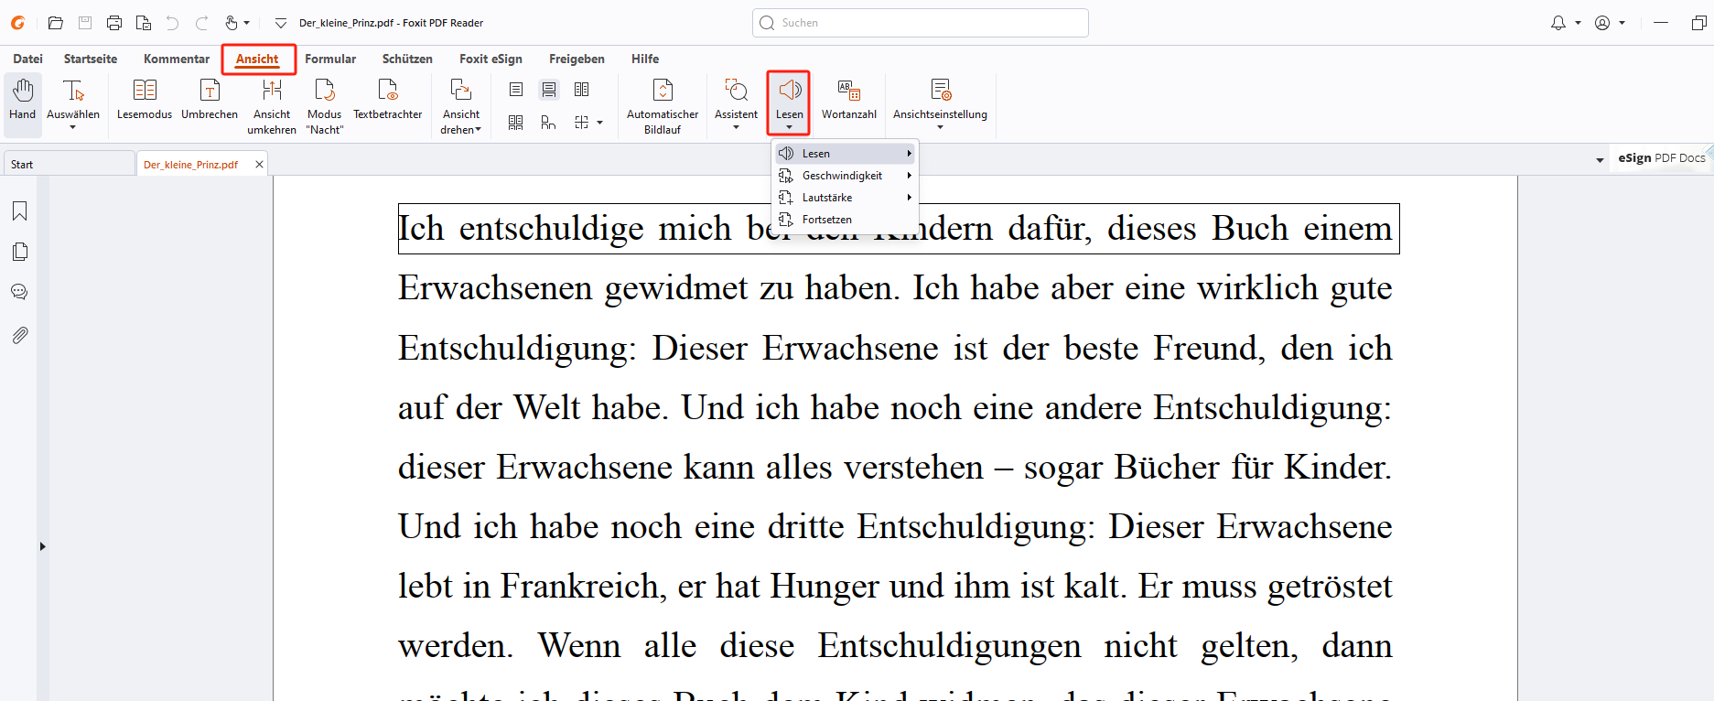Select two-page facing layout icon
Image resolution: width=1714 pixels, height=701 pixels.
pyautogui.click(x=582, y=90)
